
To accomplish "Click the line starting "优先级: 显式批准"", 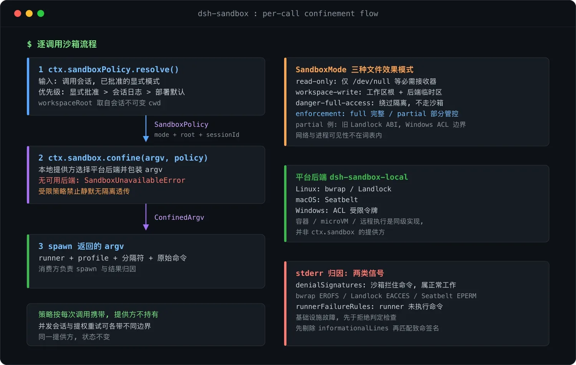I will (x=112, y=92).
